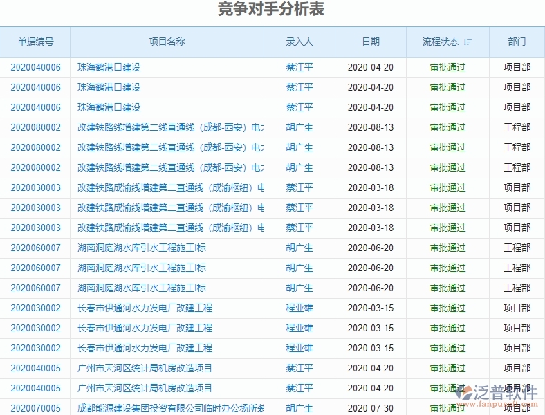Viewport: 545px width, 415px height.
Task: Click the first 程亚雄 entry person link
Action: 299,308
